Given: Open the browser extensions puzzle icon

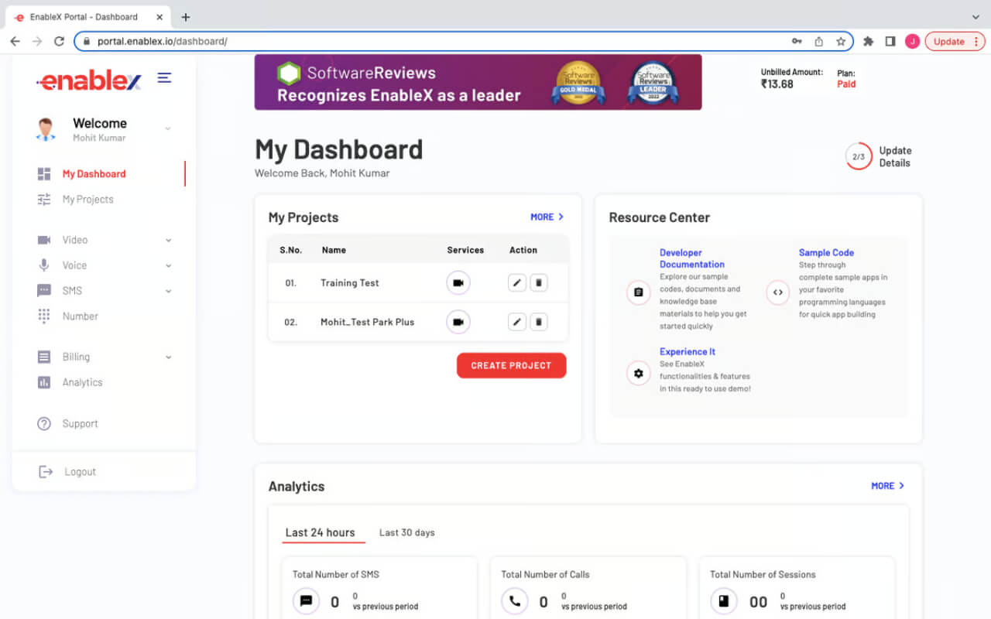Looking at the screenshot, I should point(869,42).
